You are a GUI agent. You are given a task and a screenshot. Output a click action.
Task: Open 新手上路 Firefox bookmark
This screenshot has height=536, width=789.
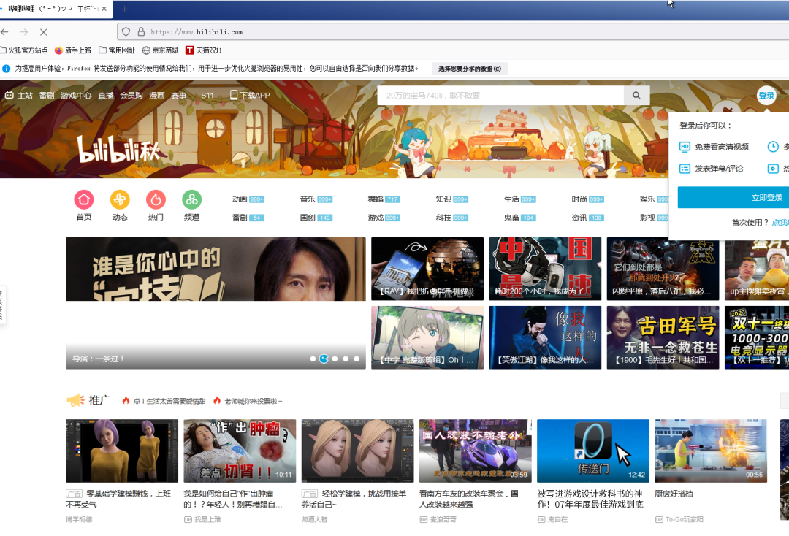[x=73, y=50]
